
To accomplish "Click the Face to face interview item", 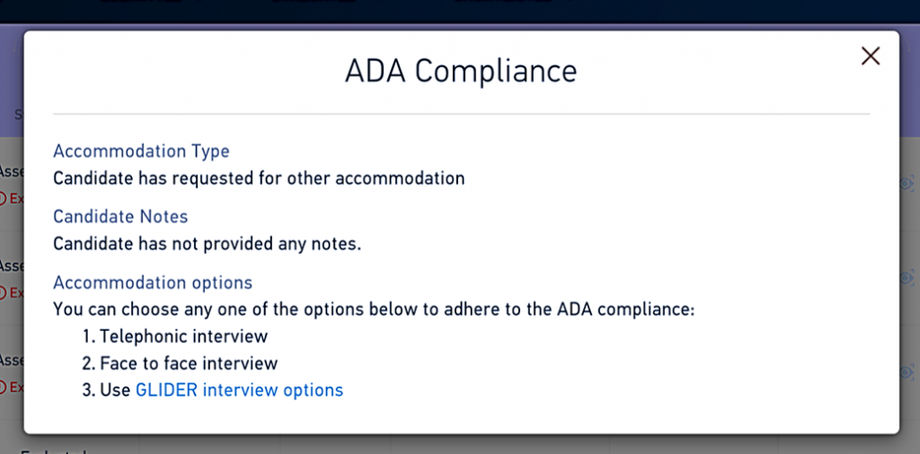I will (180, 363).
